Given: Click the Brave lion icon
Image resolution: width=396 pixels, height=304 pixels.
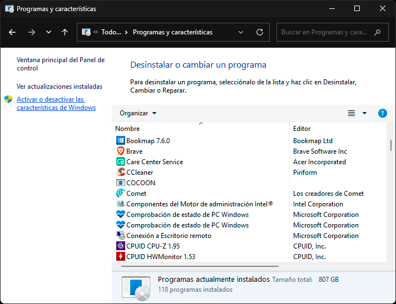Looking at the screenshot, I should pos(121,151).
